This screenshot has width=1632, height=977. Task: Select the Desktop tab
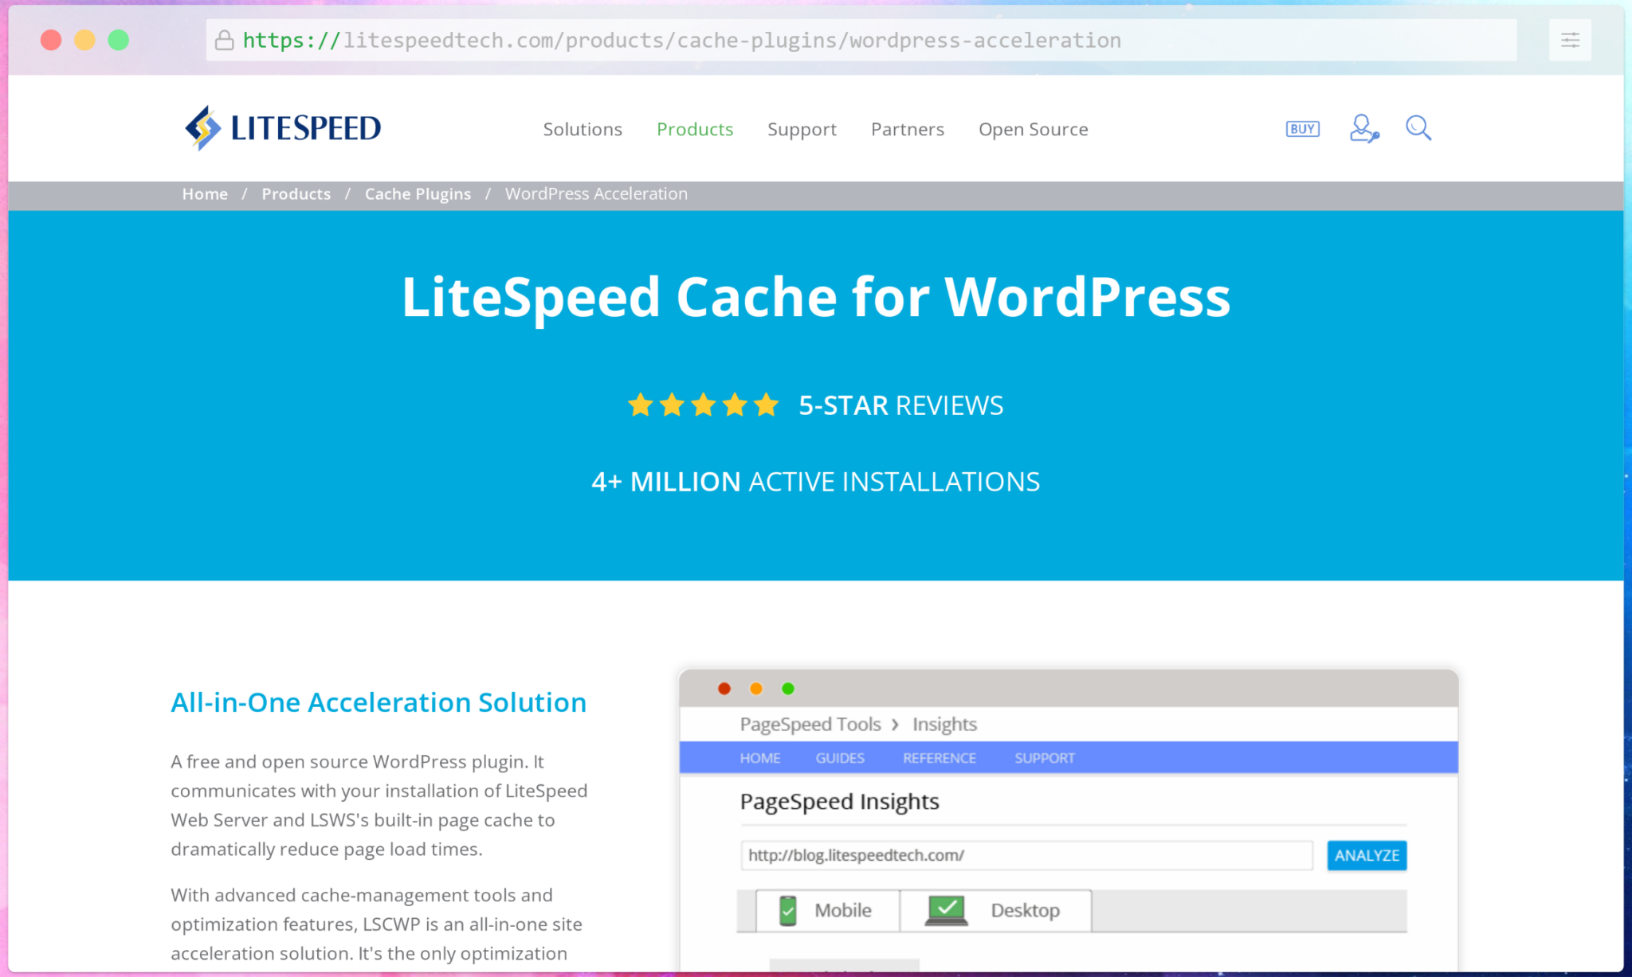click(x=996, y=910)
